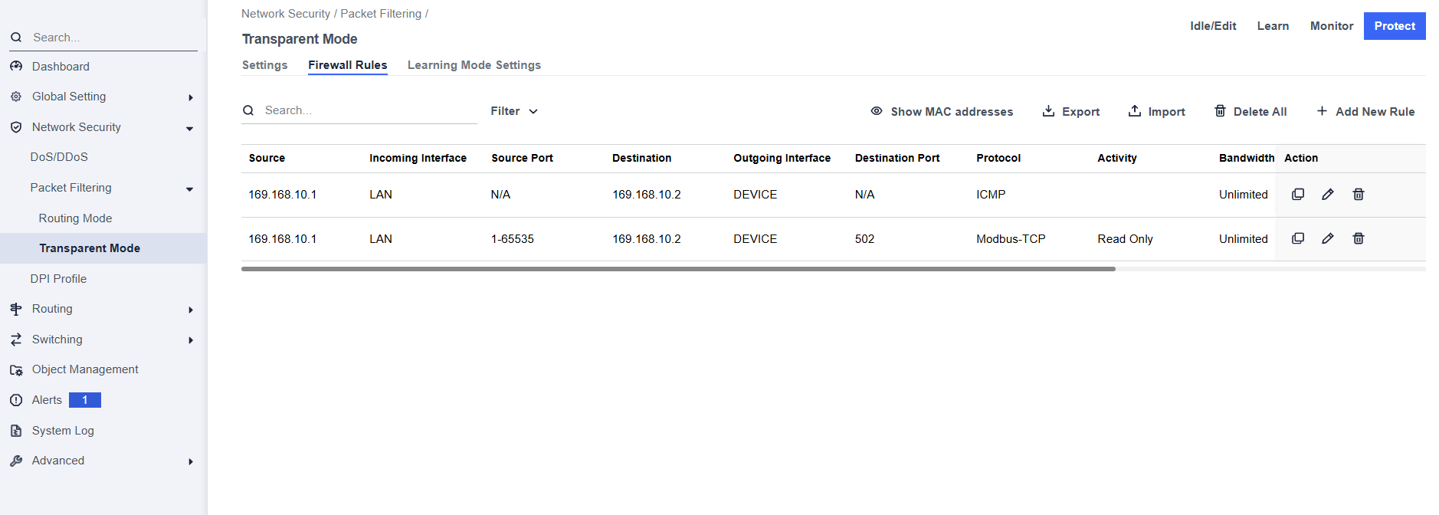Activate Protect mode

click(1395, 26)
